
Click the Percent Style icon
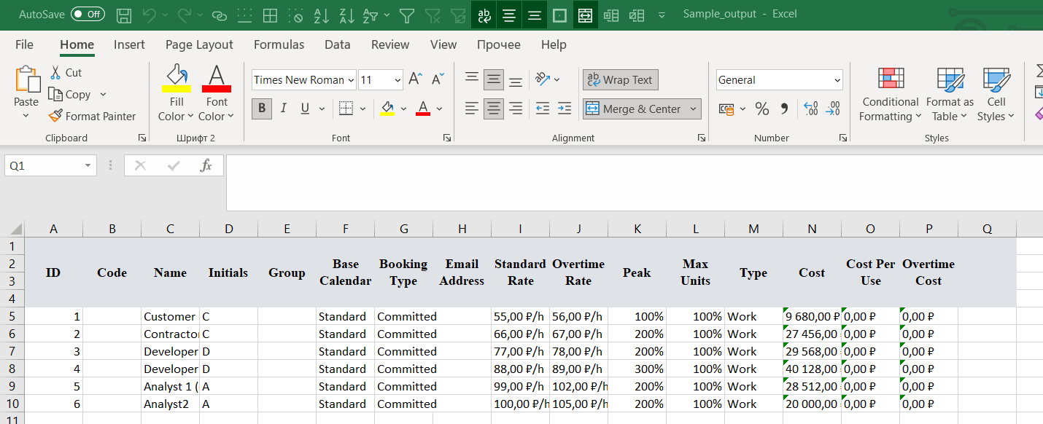pyautogui.click(x=762, y=109)
